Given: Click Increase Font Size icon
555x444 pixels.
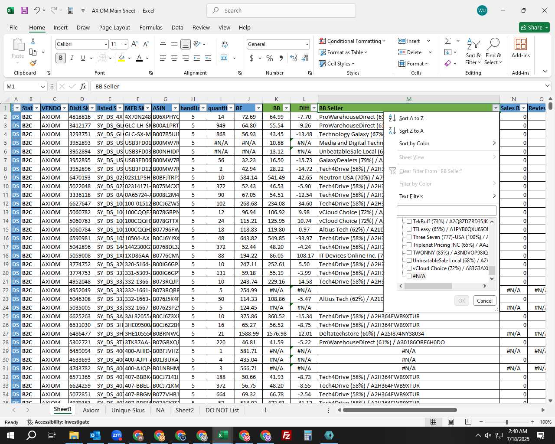Looking at the screenshot, I should pyautogui.click(x=134, y=44).
